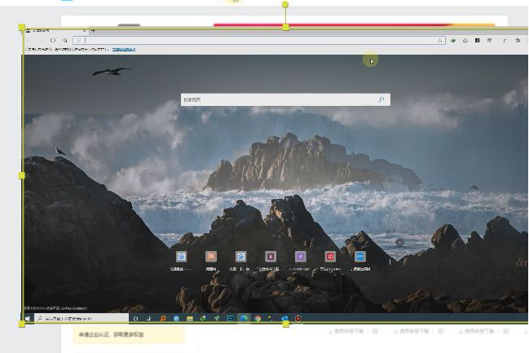Image resolution: width=529 pixels, height=353 pixels.
Task: Open the purple quick link tile with letter P
Action: point(300,257)
